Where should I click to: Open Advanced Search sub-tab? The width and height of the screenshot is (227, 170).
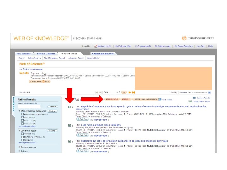(x=76, y=58)
